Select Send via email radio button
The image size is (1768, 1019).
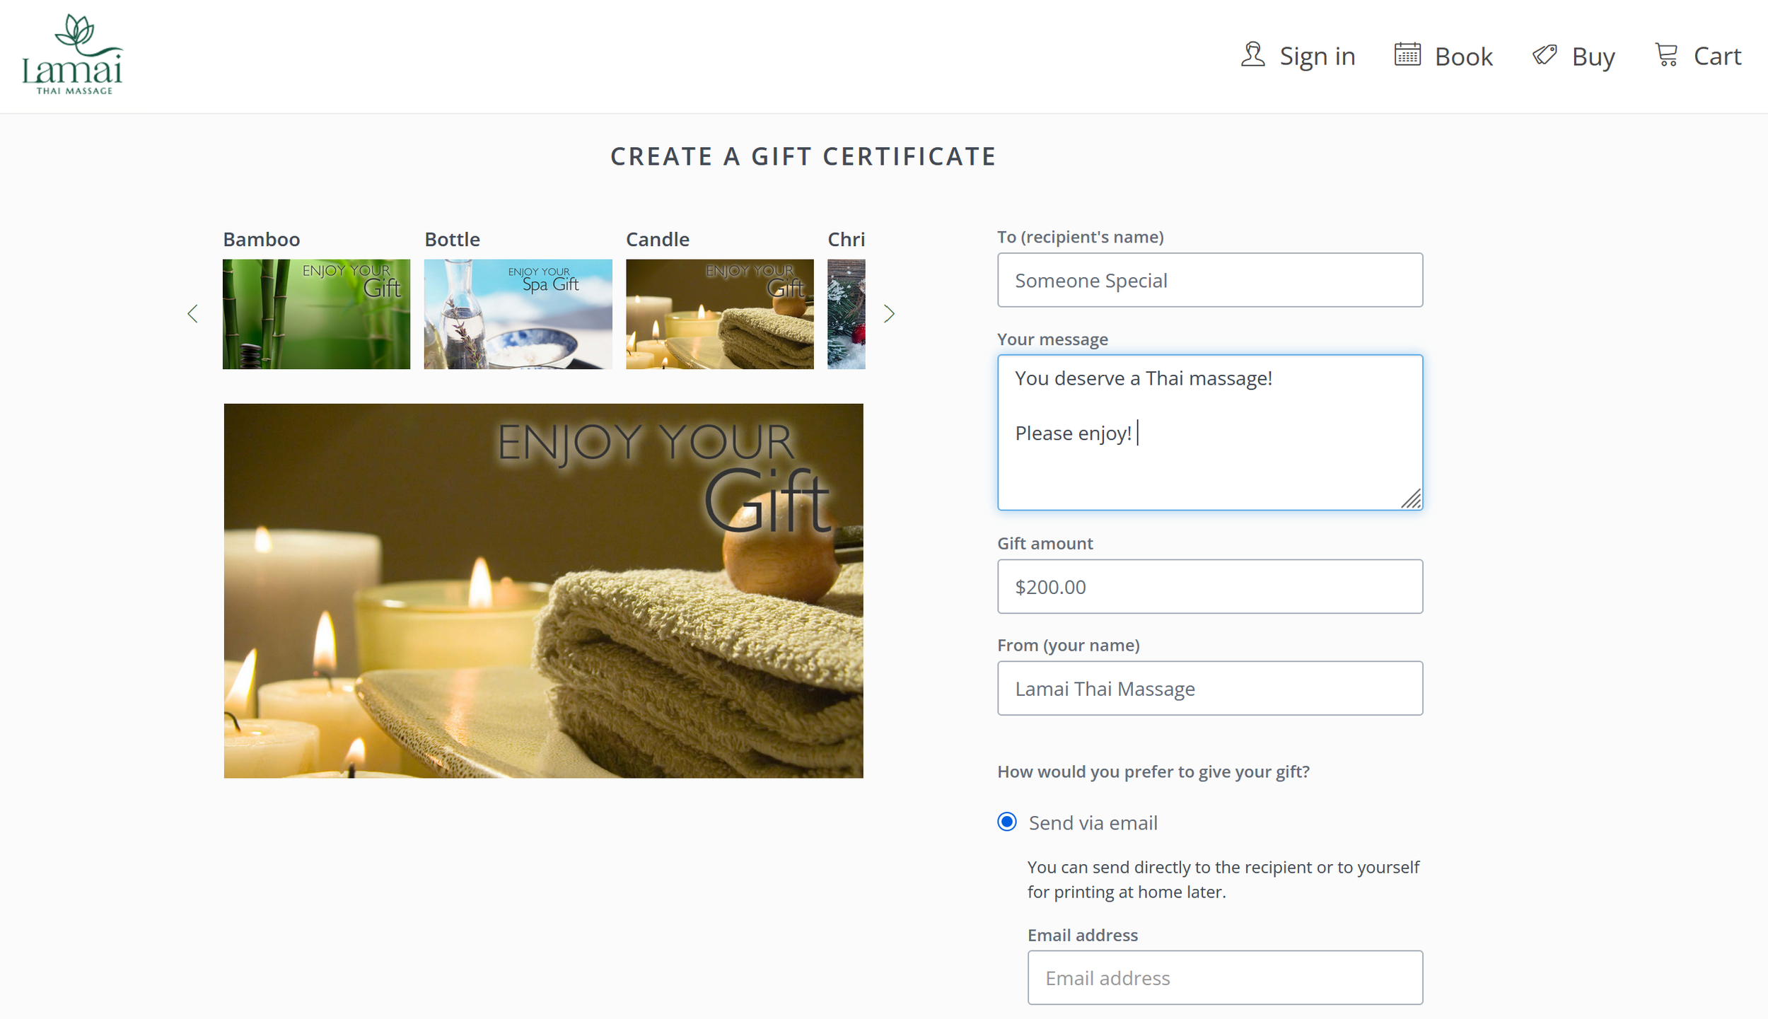[1006, 822]
